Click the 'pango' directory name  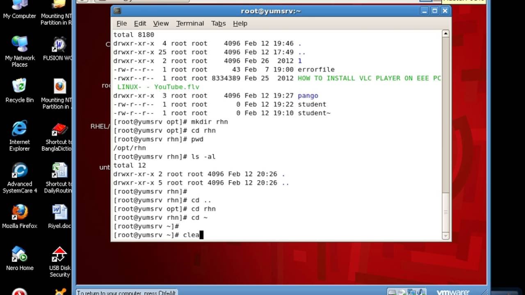click(x=308, y=95)
